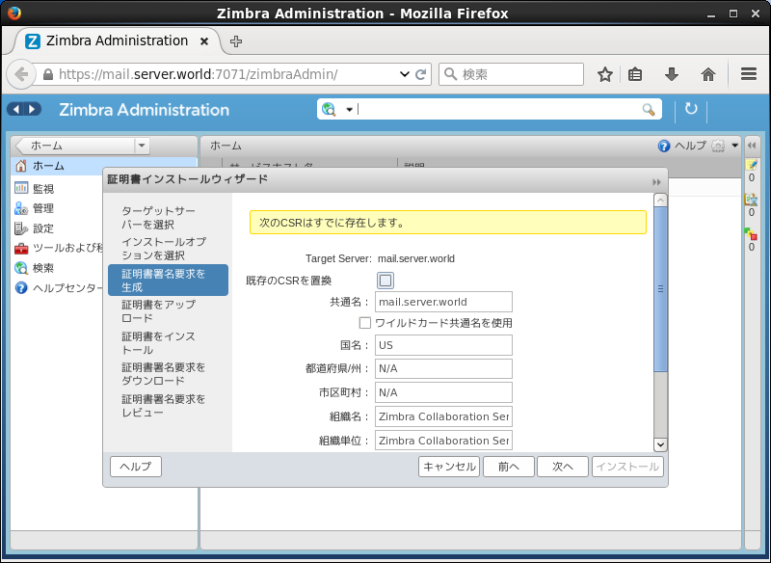Click the 監視 chart icon in the sidebar
771x563 pixels.
21,188
